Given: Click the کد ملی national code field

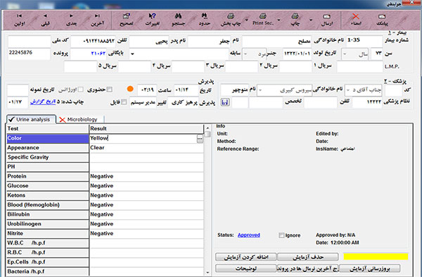Looking at the screenshot, I should (x=29, y=42).
